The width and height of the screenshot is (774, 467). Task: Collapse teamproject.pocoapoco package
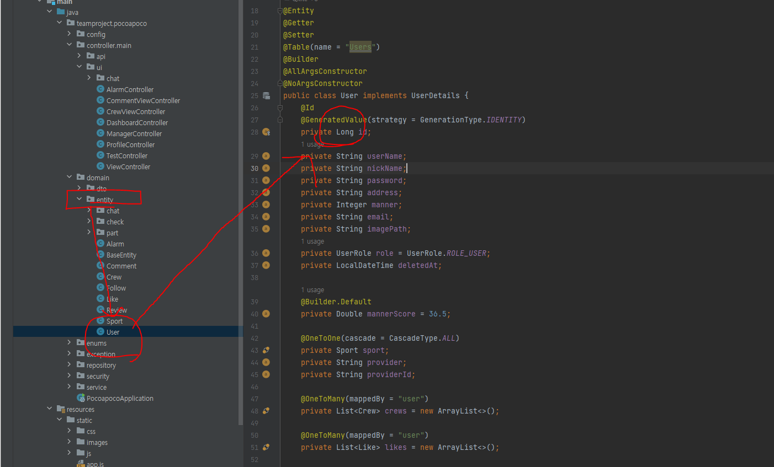coord(60,23)
